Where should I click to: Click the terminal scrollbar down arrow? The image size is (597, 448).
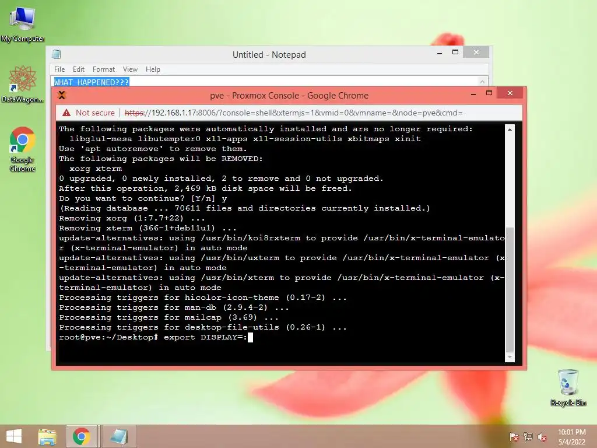510,357
